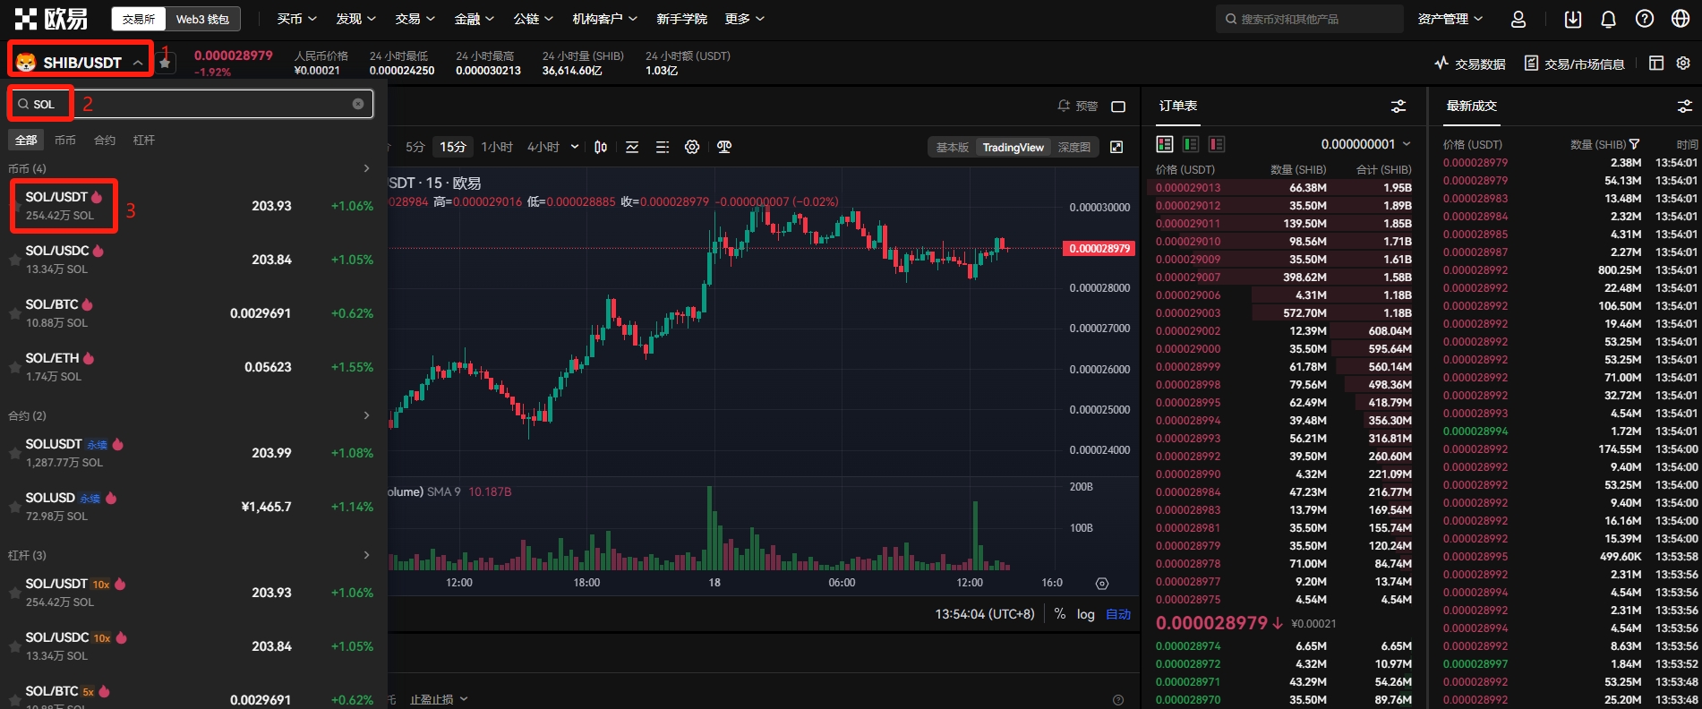
Task: Click the chart fullscreen expand icon
Action: [1116, 147]
